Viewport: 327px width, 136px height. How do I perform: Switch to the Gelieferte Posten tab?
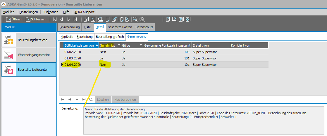tap(120, 27)
